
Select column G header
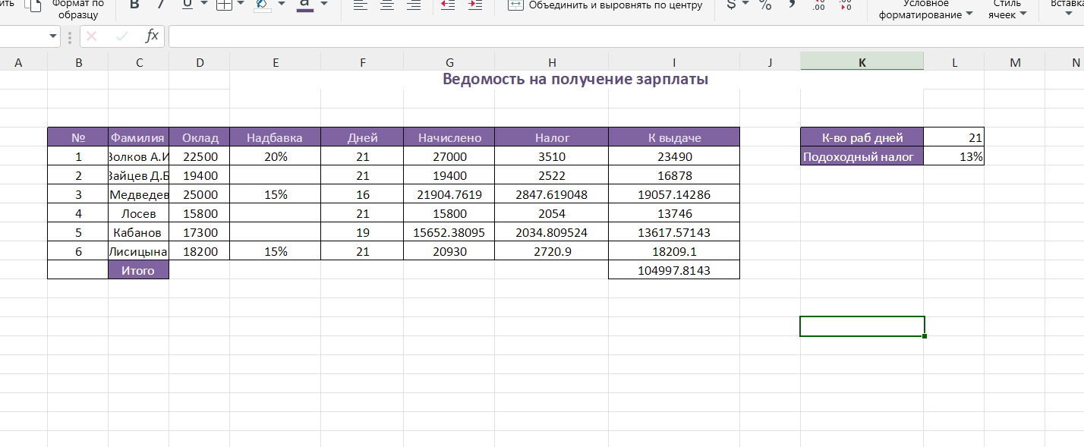click(x=449, y=62)
